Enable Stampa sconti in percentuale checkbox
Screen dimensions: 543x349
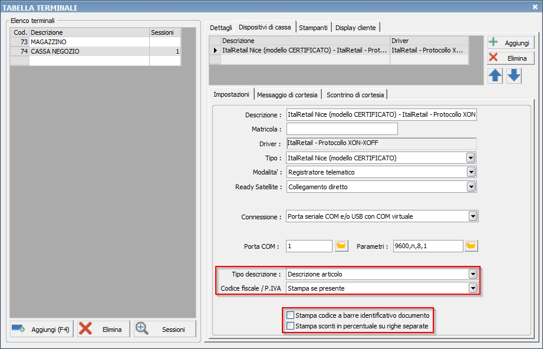click(x=290, y=325)
